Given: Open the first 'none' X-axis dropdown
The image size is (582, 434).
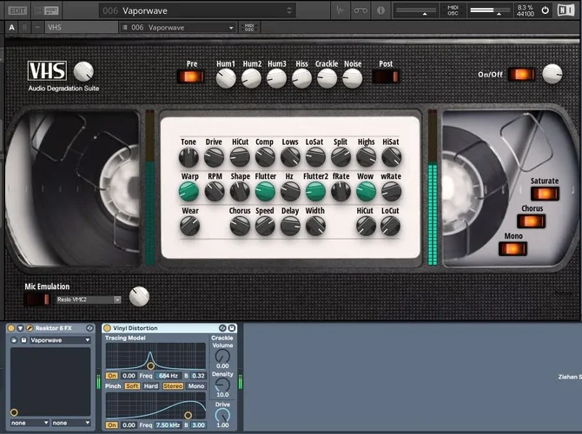Looking at the screenshot, I should tap(30, 423).
